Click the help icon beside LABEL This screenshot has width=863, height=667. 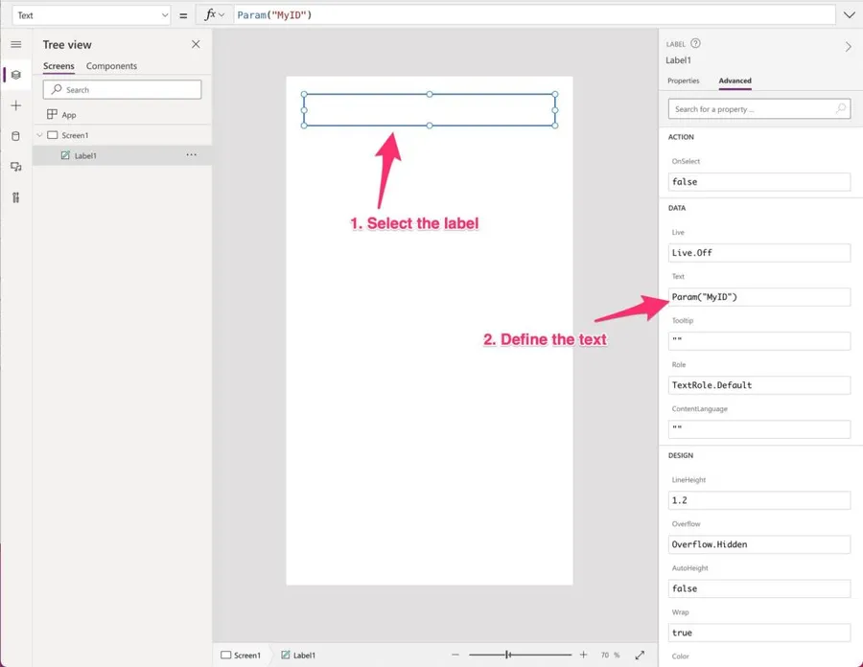click(x=696, y=43)
